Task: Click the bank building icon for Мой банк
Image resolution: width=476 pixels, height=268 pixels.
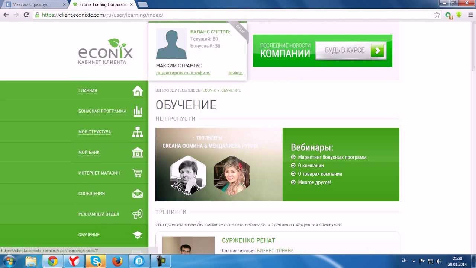Action: tap(138, 152)
